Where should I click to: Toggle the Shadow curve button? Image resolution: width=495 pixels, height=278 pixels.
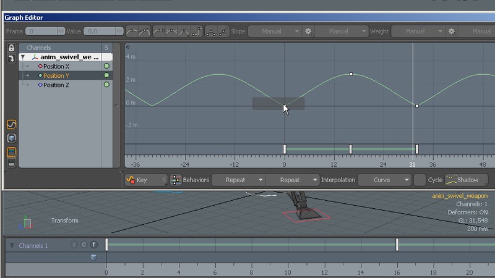(x=467, y=180)
